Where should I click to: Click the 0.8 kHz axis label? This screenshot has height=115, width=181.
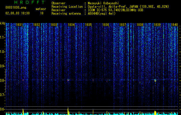coord(2,80)
